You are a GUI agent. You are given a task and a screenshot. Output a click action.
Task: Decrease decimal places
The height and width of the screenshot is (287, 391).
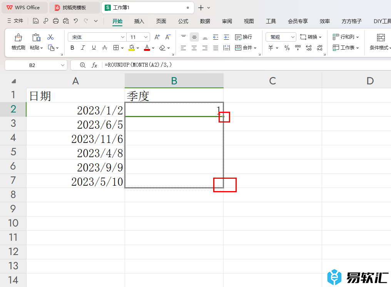[x=320, y=48]
